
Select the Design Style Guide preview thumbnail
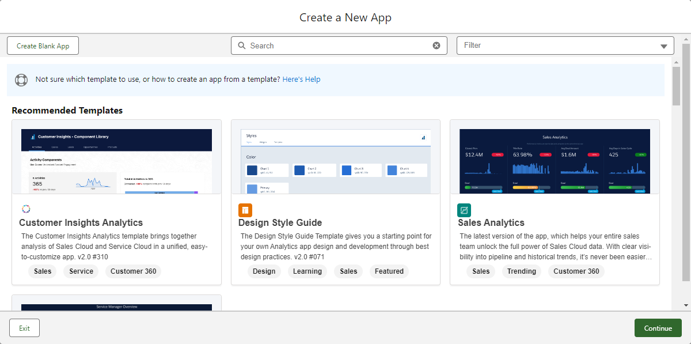point(335,161)
